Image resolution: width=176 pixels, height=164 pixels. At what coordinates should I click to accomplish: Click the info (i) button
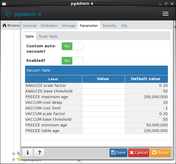pos(28,152)
